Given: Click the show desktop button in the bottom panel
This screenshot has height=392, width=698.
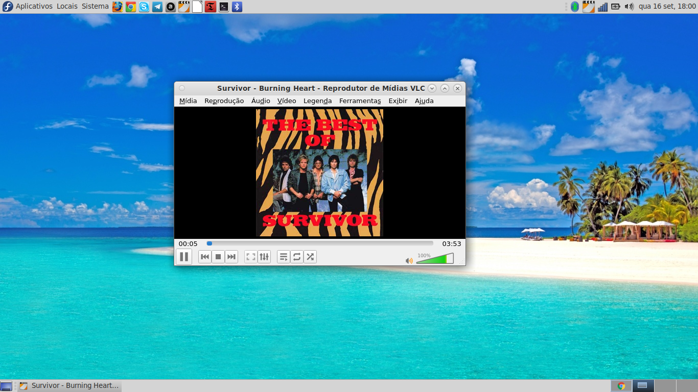Looking at the screenshot, I should click(x=6, y=386).
